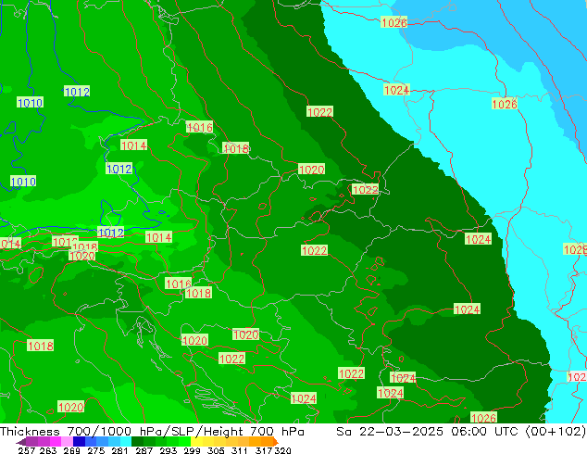Click the legend value 275

[96, 450]
